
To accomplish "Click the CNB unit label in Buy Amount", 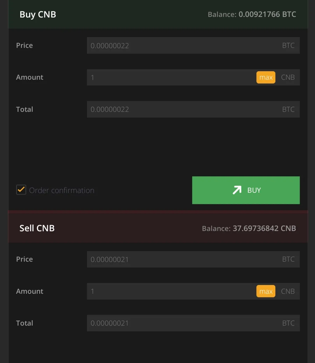I will (x=288, y=77).
